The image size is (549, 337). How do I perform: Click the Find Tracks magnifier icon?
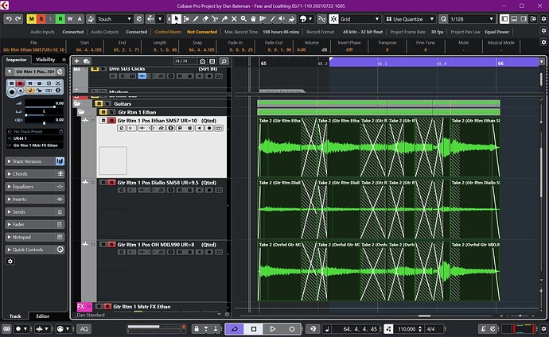coord(224,61)
